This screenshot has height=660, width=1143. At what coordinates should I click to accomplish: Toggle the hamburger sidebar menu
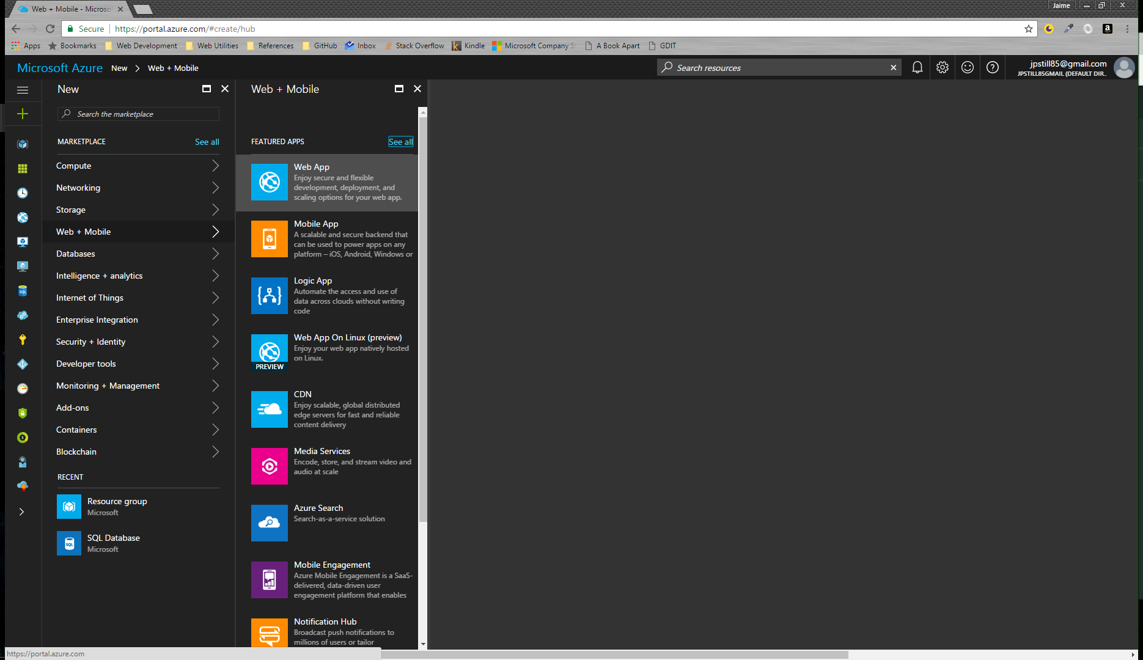click(23, 90)
